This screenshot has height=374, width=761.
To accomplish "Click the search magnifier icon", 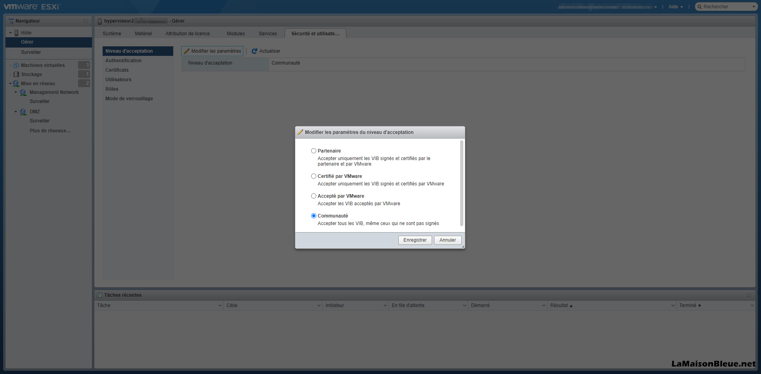I will [700, 7].
